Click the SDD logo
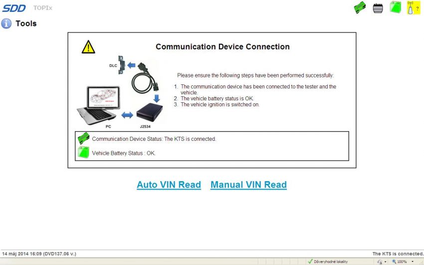The height and width of the screenshot is (265, 424). tap(14, 8)
